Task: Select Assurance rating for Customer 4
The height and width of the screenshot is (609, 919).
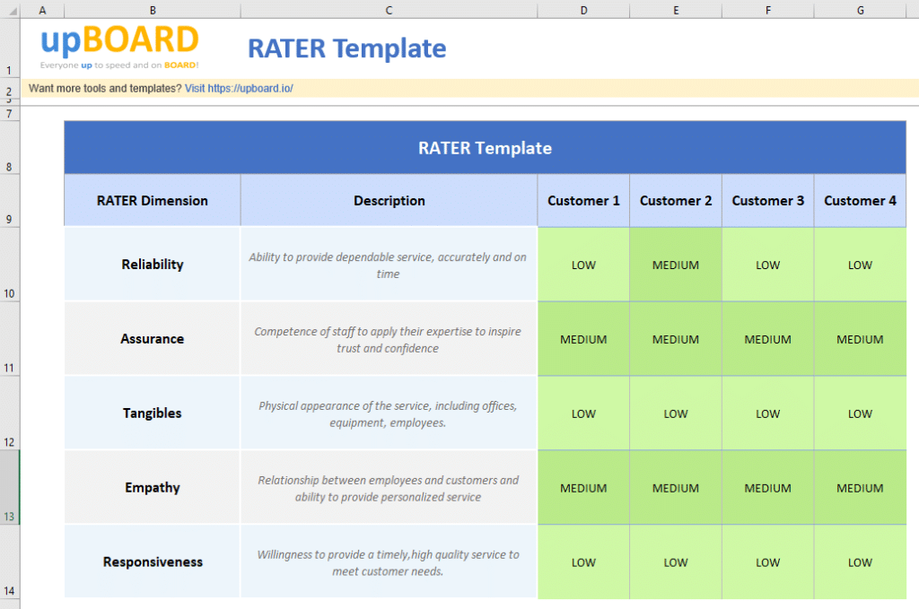Action: (860, 338)
